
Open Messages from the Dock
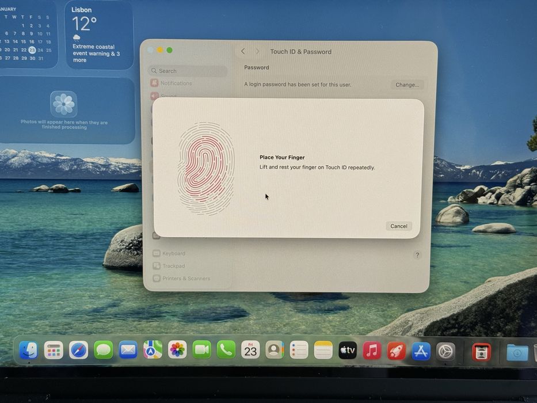coord(104,350)
